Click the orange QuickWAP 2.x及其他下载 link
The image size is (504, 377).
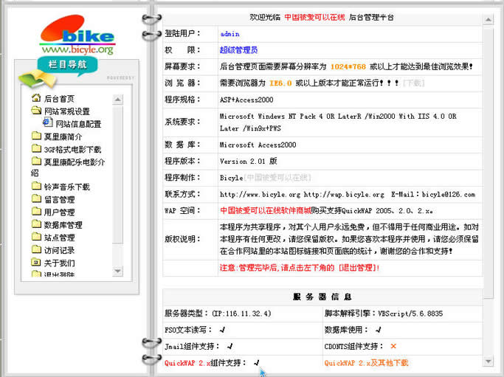pos(366,363)
